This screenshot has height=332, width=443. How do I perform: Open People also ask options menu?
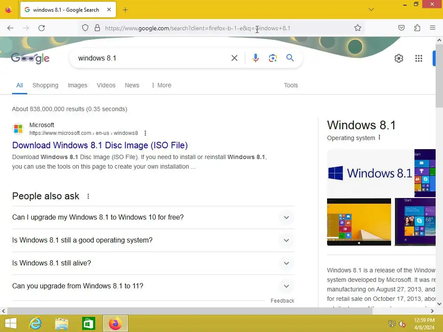(88, 196)
